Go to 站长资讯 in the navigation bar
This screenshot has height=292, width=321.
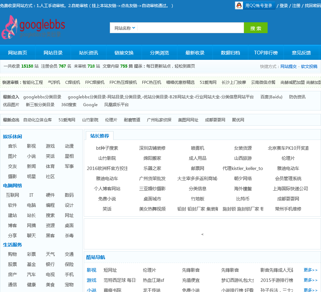(x=89, y=53)
